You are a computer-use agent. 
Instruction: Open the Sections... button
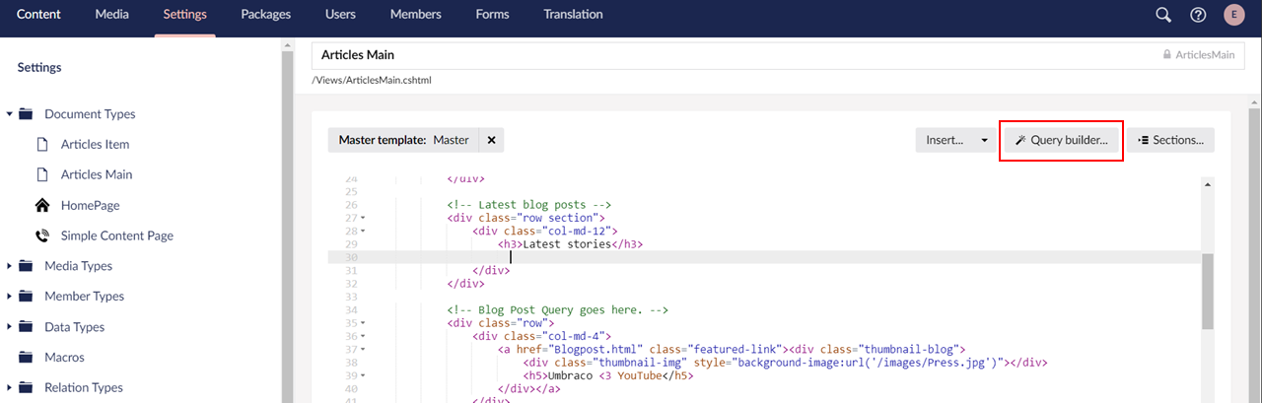pyautogui.click(x=1171, y=140)
